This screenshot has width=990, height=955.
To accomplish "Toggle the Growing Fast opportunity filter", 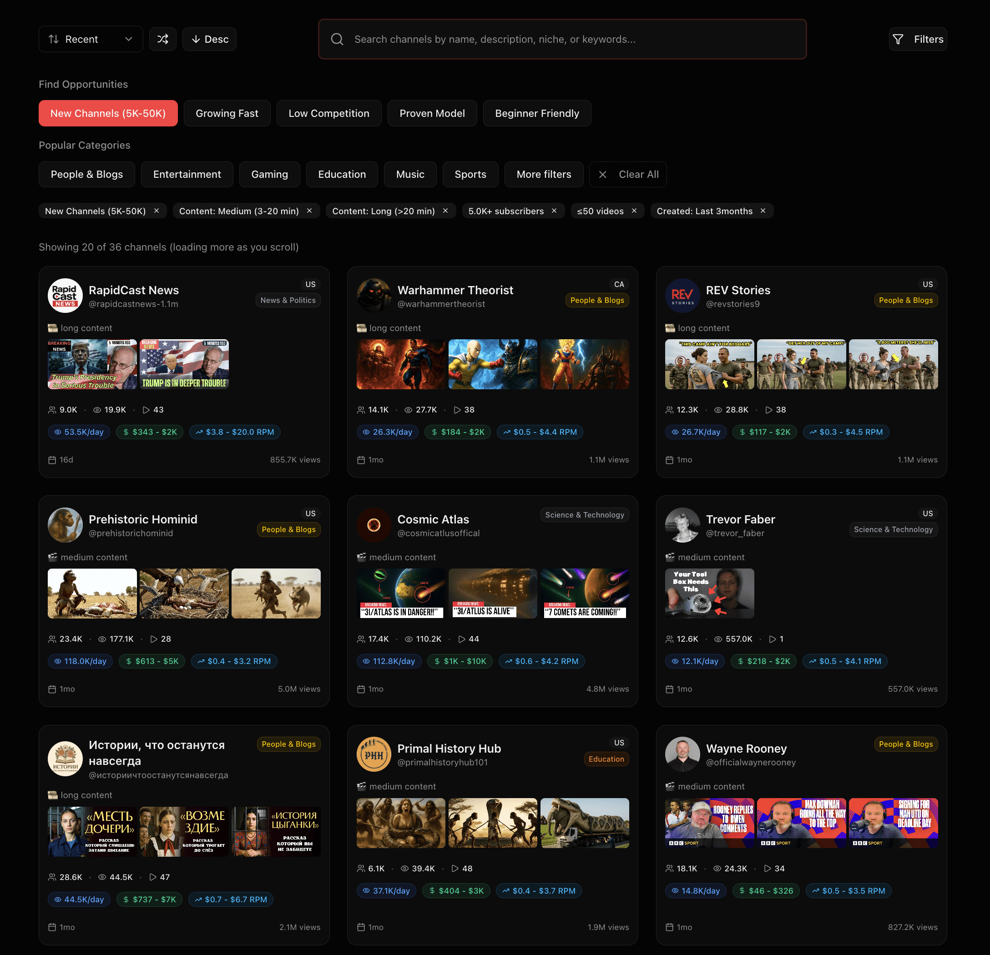I will click(227, 113).
